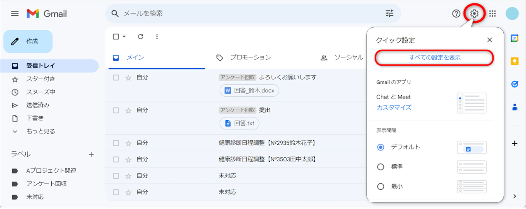Open the settings gear icon

point(474,13)
